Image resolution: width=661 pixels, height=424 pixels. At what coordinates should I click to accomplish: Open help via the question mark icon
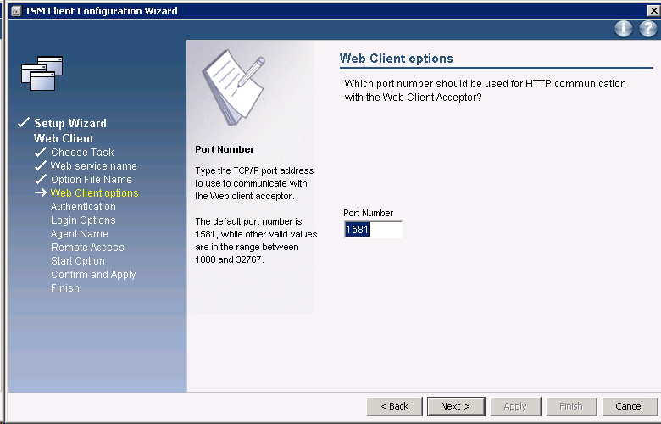click(647, 29)
